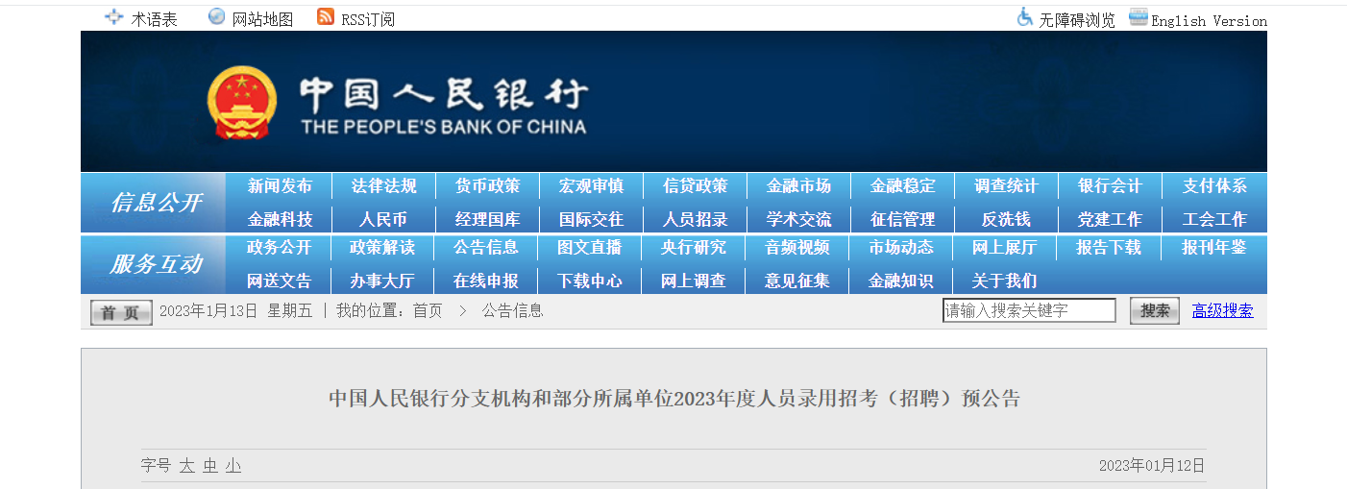
Task: Open the 无障碍浏览 link
Action: (x=1076, y=20)
